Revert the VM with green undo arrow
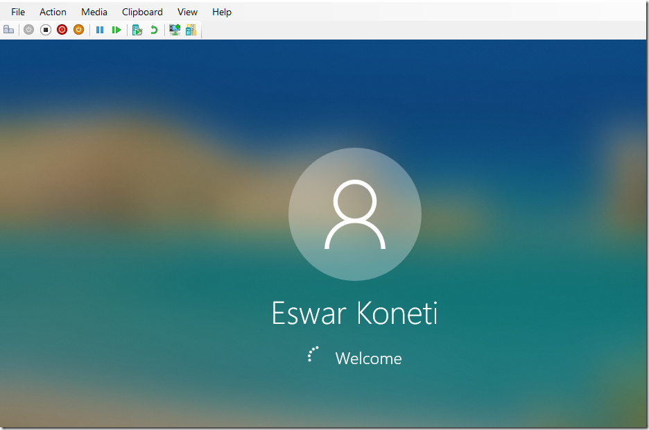649x430 pixels. pyautogui.click(x=154, y=30)
